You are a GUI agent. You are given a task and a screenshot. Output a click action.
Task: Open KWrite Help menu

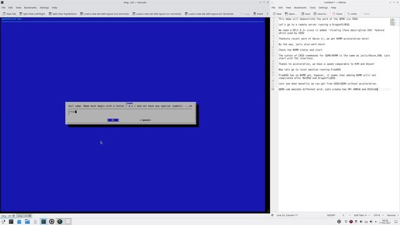(x=333, y=7)
